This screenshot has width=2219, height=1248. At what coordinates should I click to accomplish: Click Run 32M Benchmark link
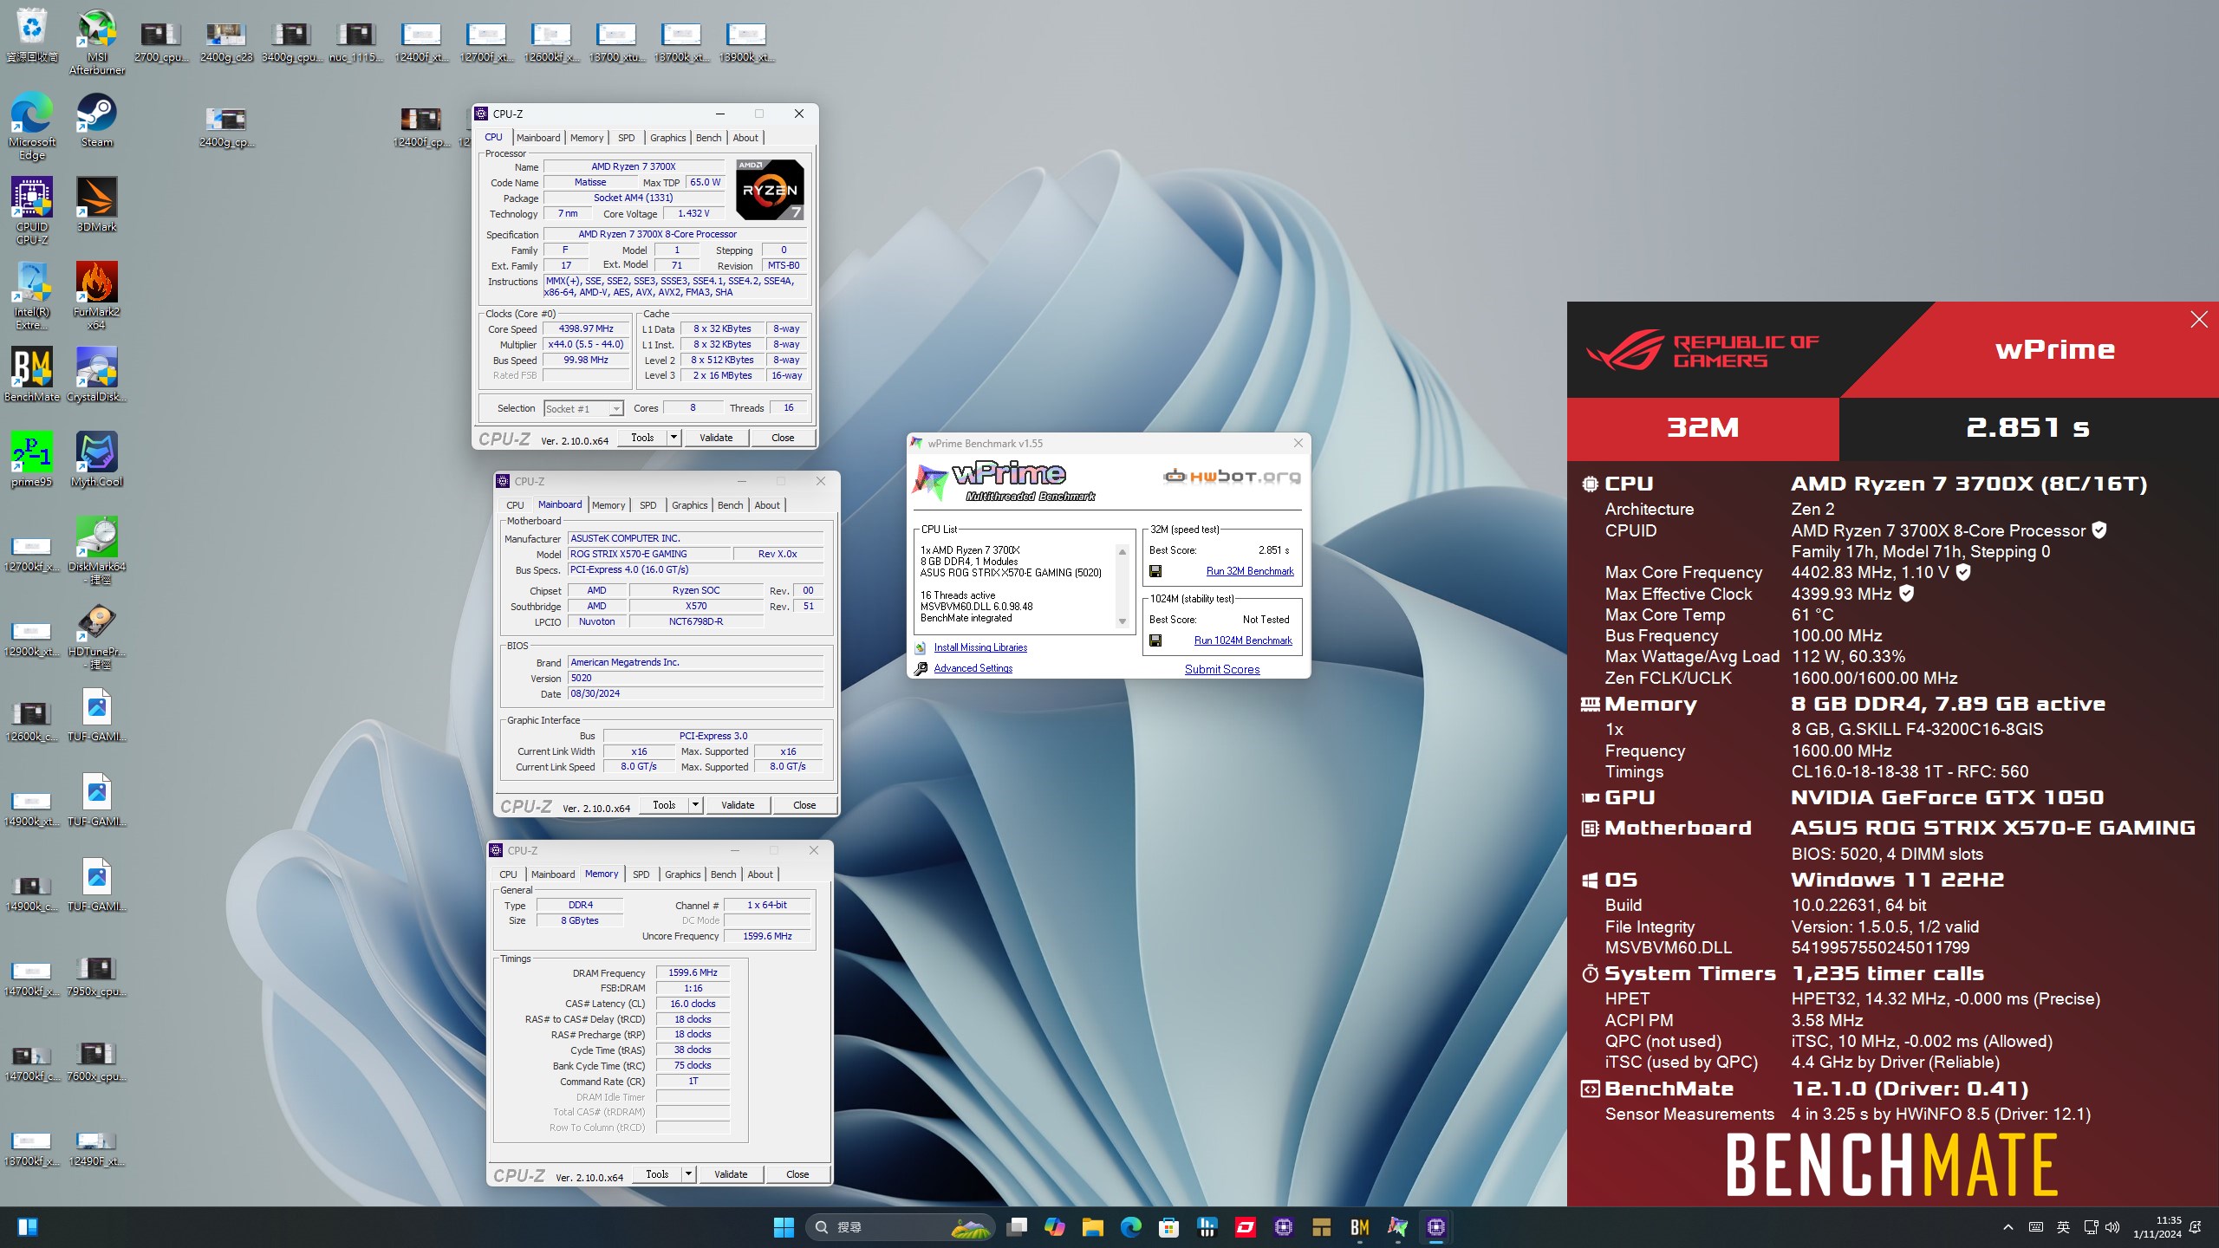[x=1250, y=571]
